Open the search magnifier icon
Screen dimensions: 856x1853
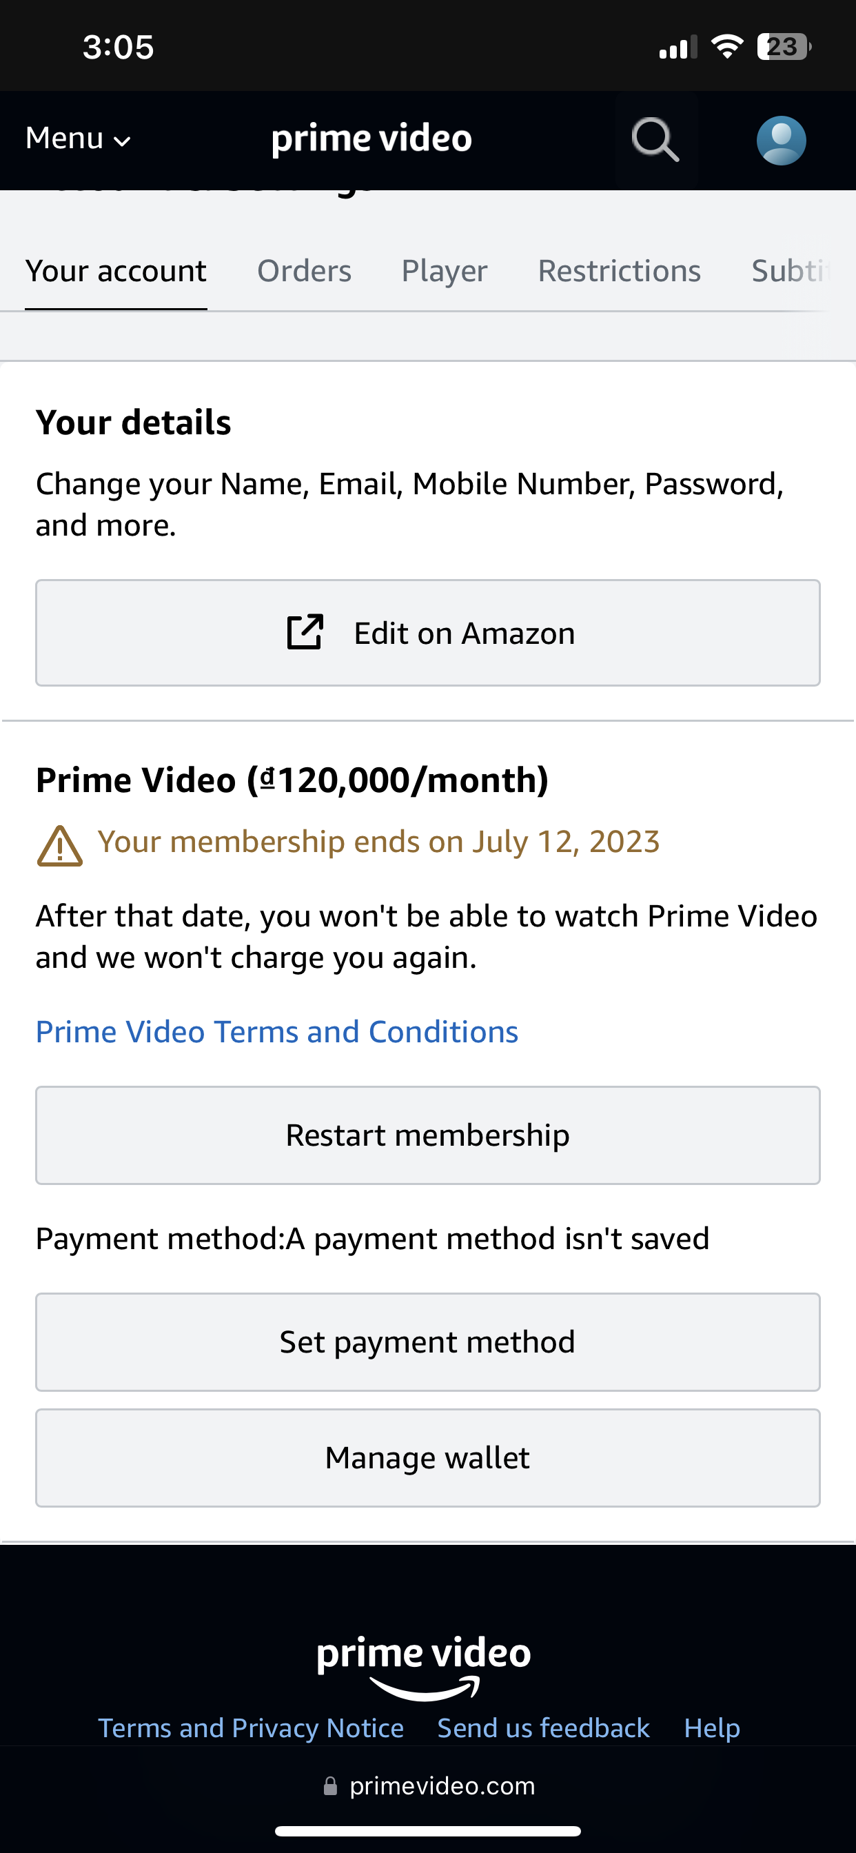point(655,139)
